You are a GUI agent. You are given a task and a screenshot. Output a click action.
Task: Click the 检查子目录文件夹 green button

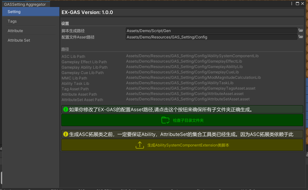[x=182, y=120]
